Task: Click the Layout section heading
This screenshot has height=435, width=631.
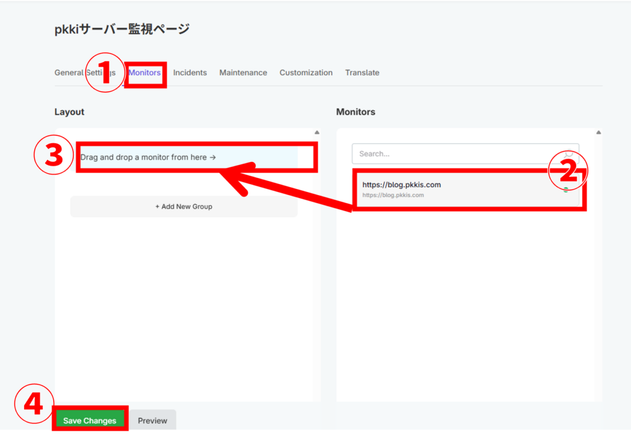Action: coord(68,111)
